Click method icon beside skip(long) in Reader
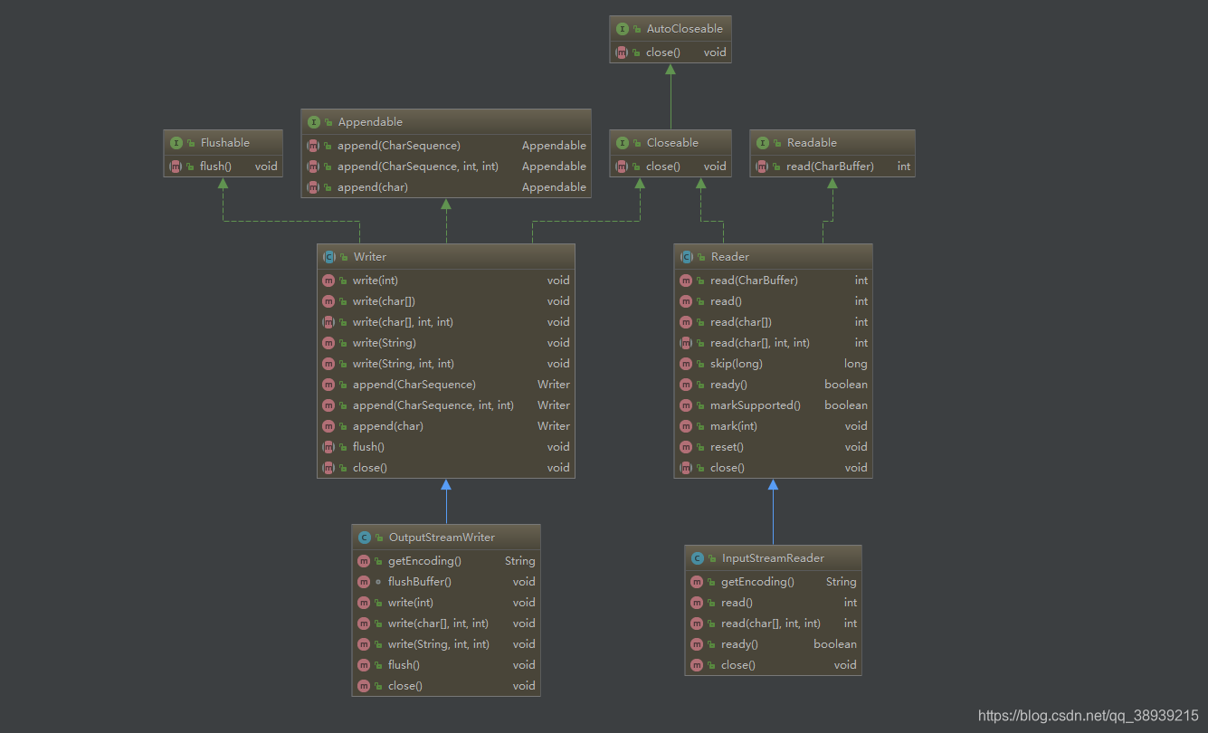1208x733 pixels. pyautogui.click(x=686, y=364)
